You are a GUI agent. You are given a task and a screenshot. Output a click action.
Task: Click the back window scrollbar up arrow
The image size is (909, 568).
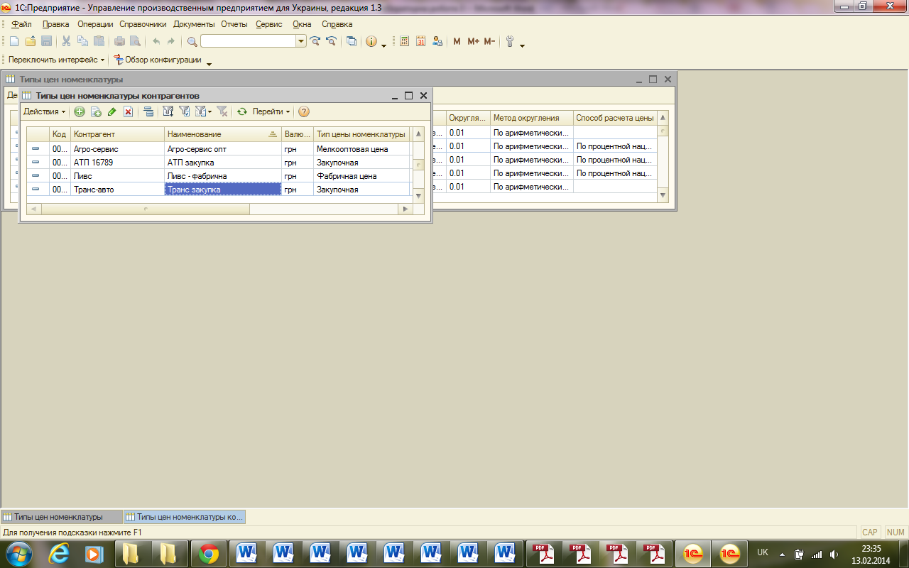663,118
